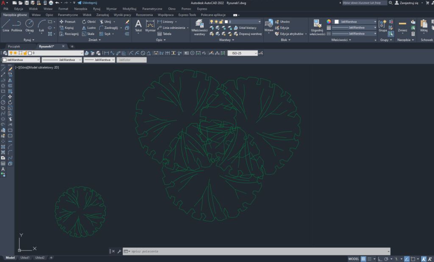Image resolution: width=434 pixels, height=262 pixels.
Task: Toggle ortho mode in status bar
Action: click(x=380, y=259)
